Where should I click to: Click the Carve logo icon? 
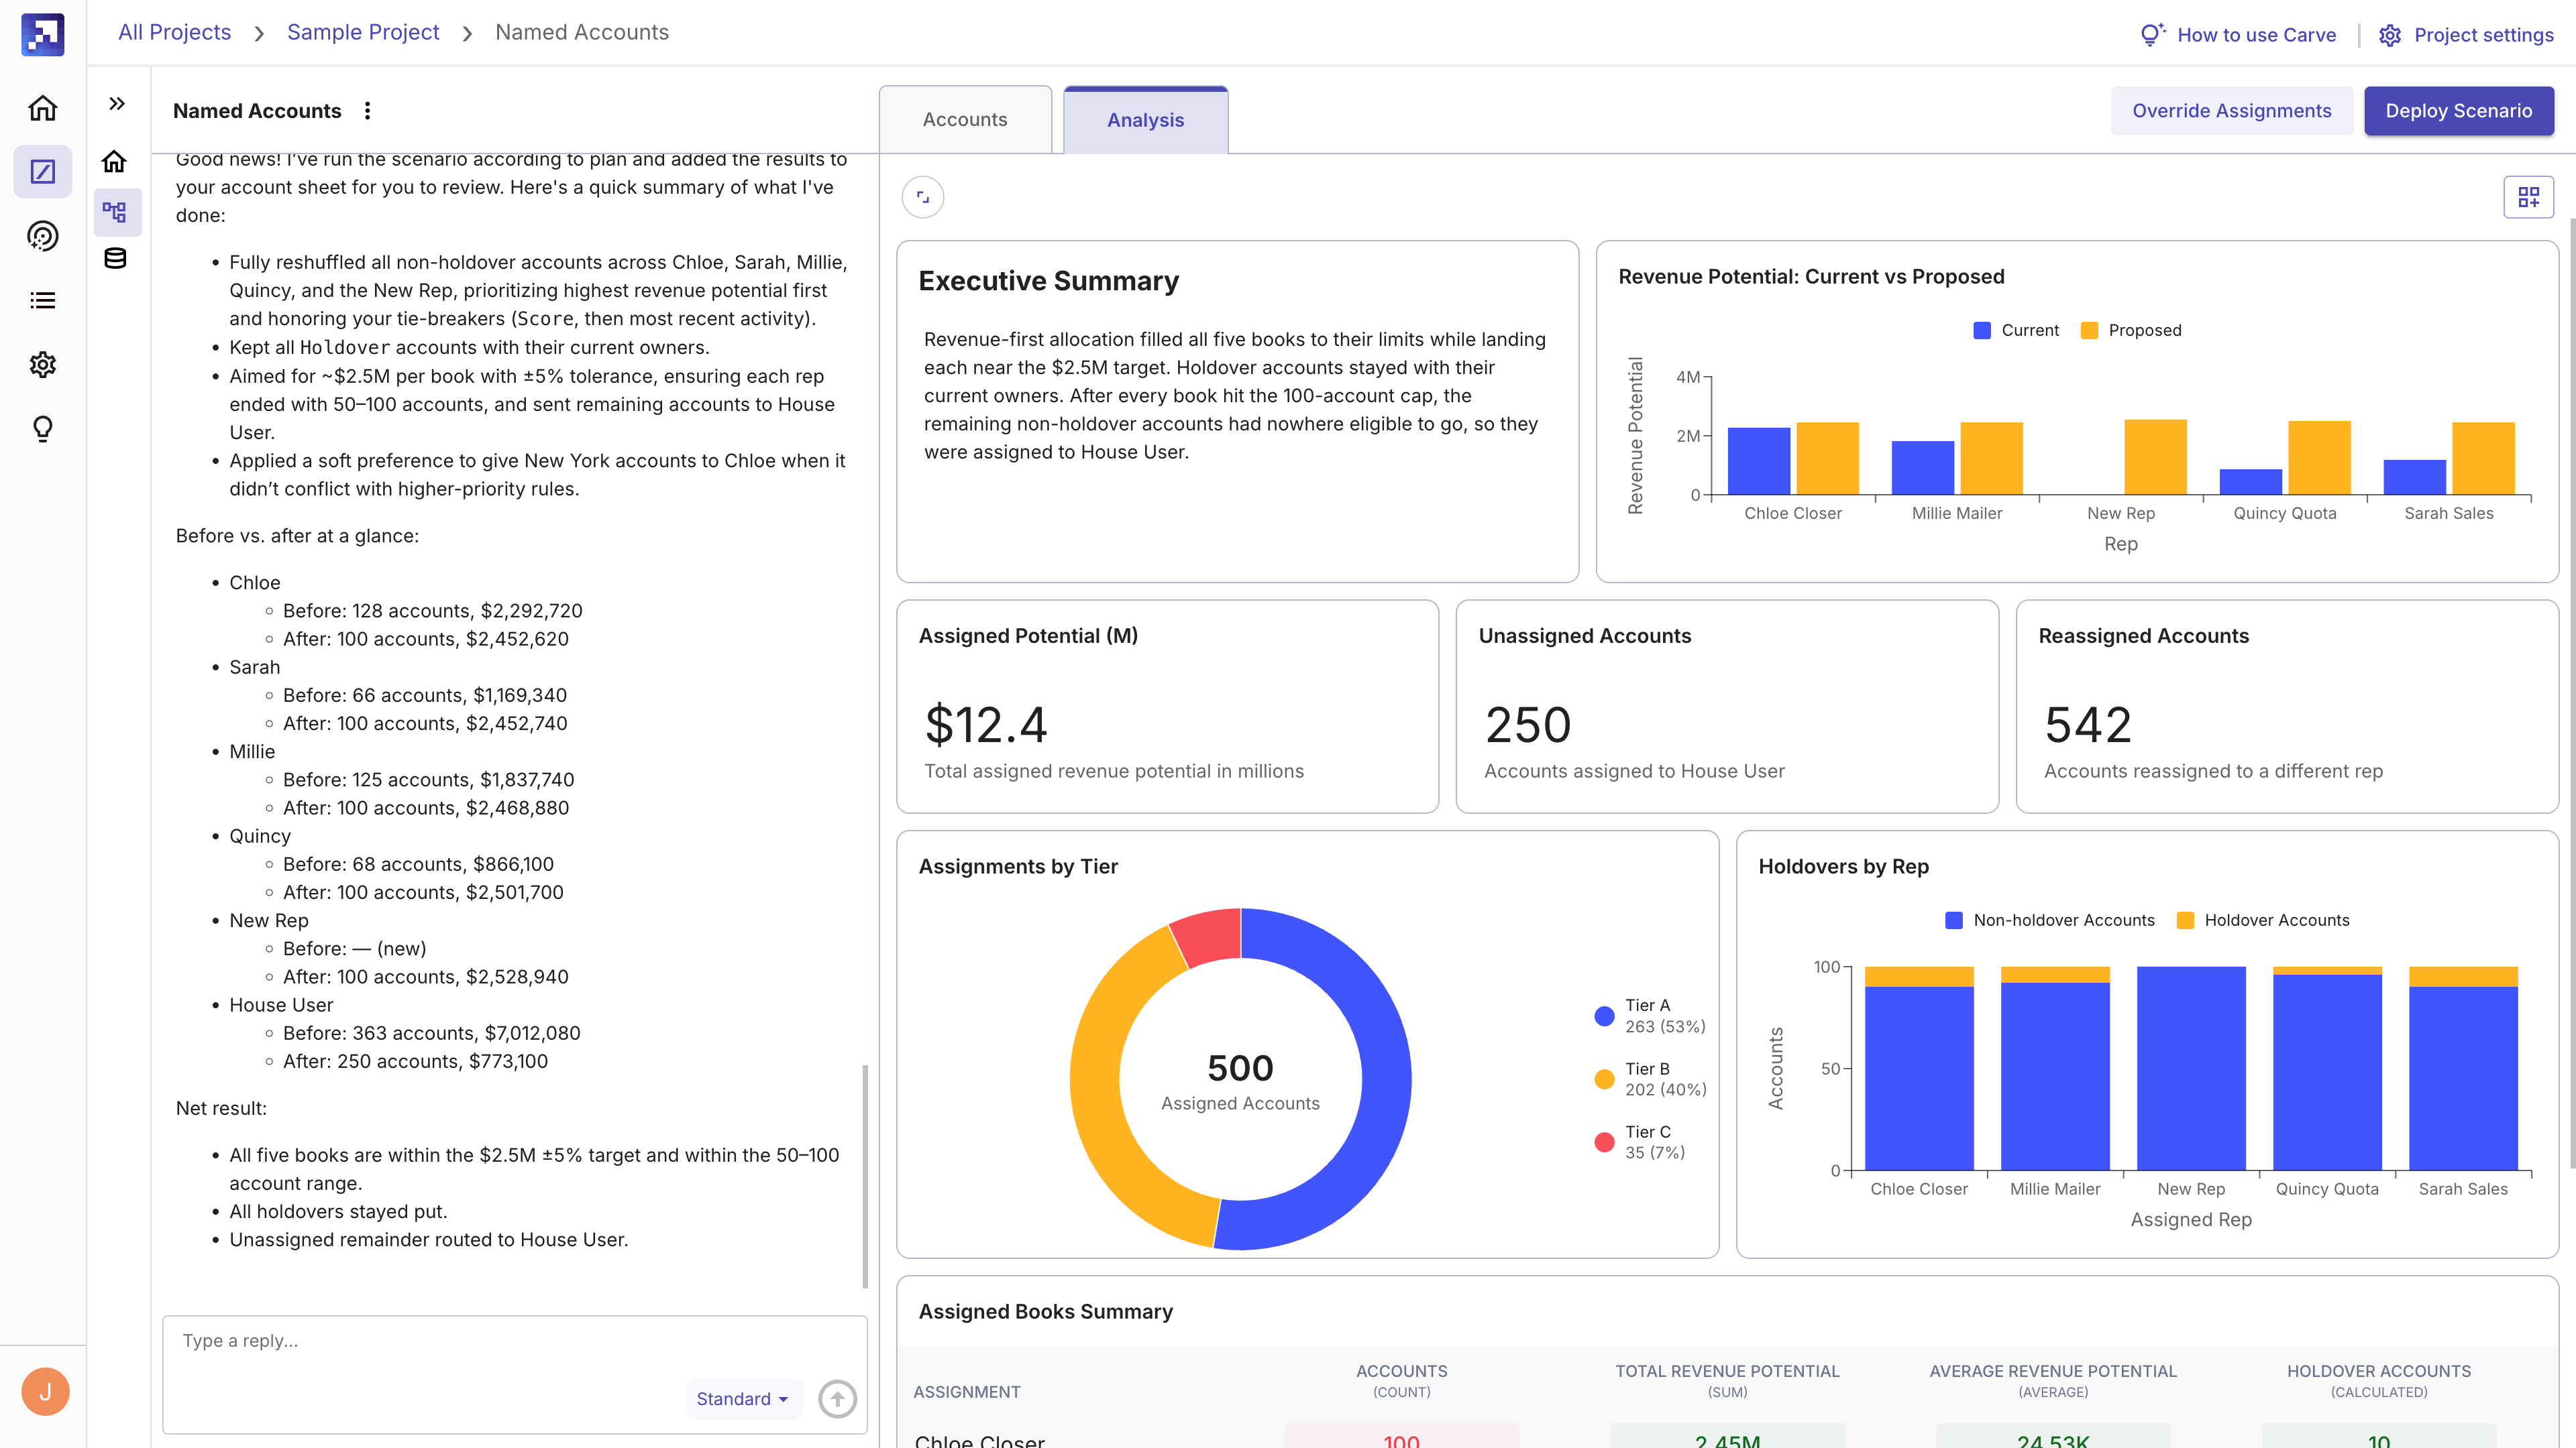tap(43, 34)
